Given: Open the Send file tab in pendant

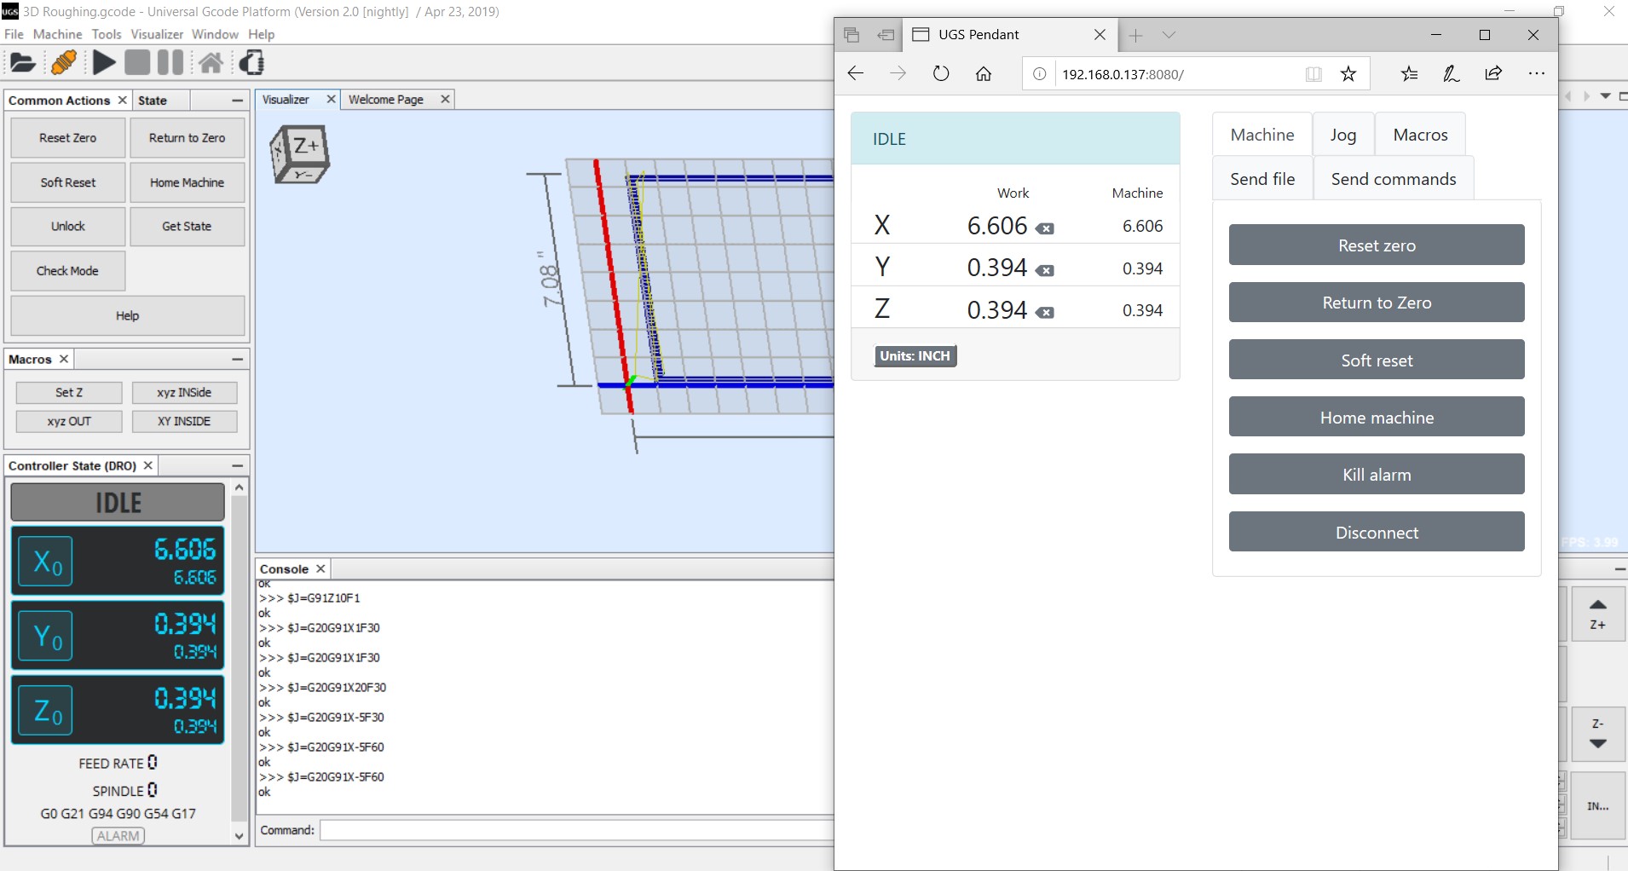Looking at the screenshot, I should pos(1262,179).
